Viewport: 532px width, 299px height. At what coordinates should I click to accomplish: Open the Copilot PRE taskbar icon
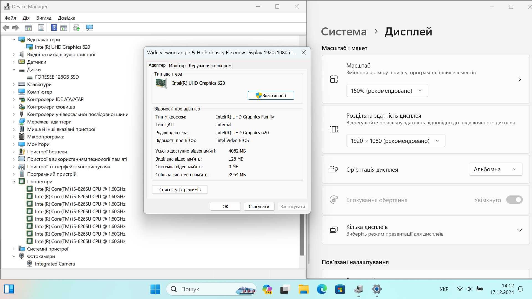point(267,289)
